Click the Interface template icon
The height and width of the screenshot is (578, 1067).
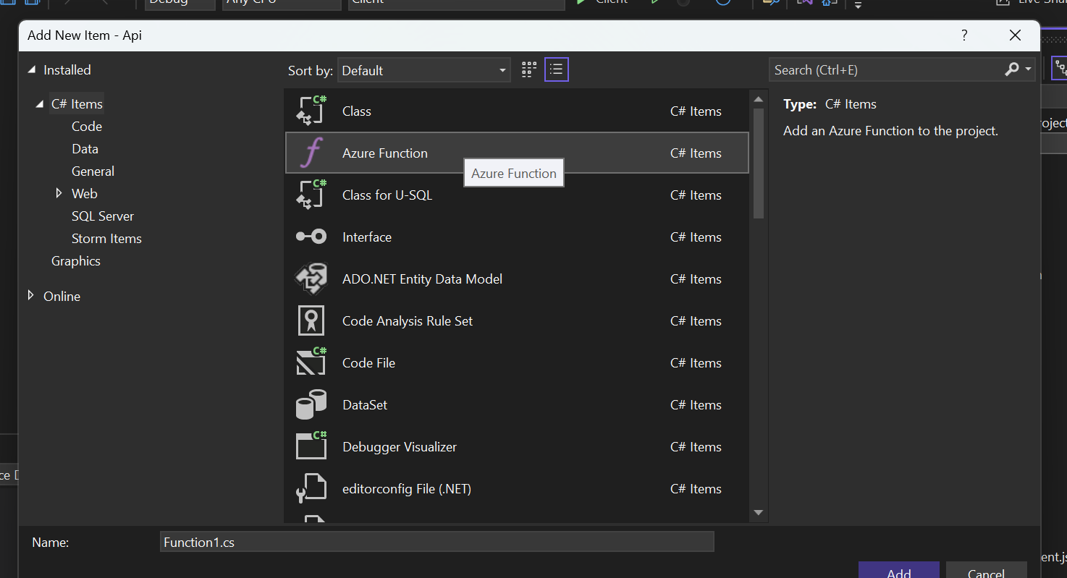[x=311, y=237]
